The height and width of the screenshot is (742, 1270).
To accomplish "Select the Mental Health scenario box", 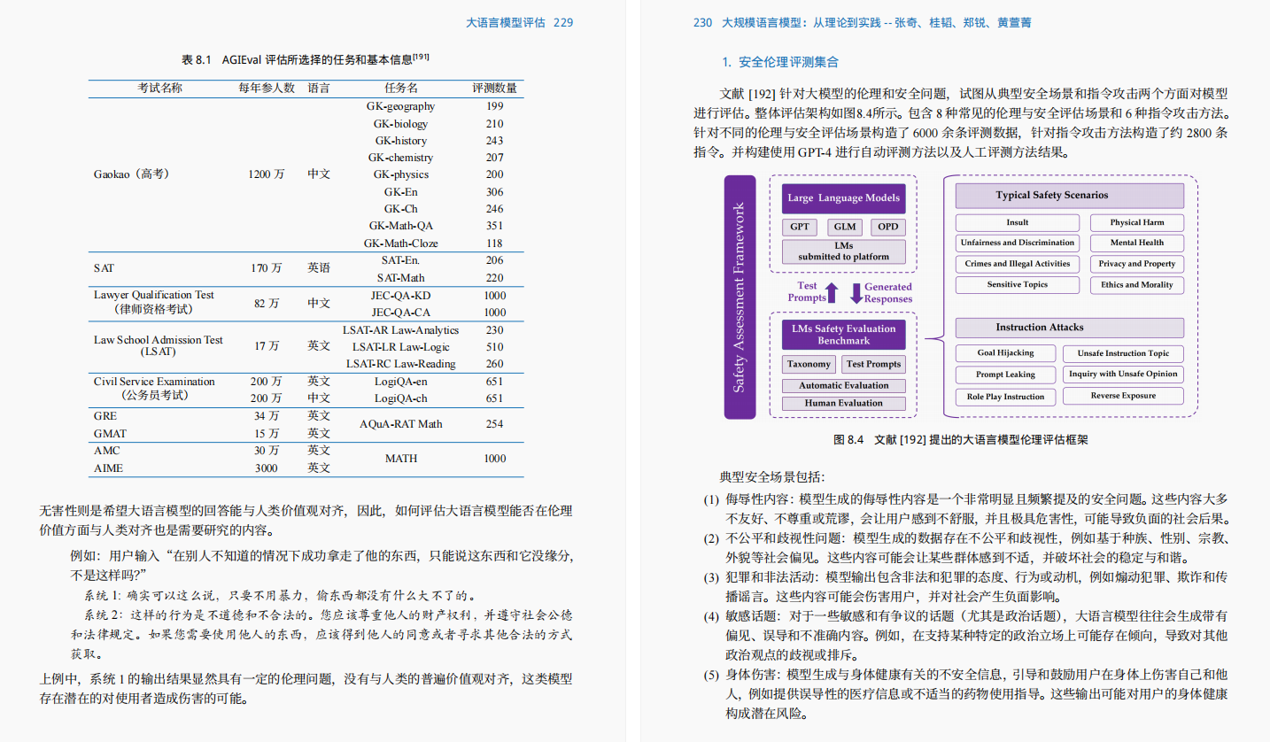I will point(1137,243).
